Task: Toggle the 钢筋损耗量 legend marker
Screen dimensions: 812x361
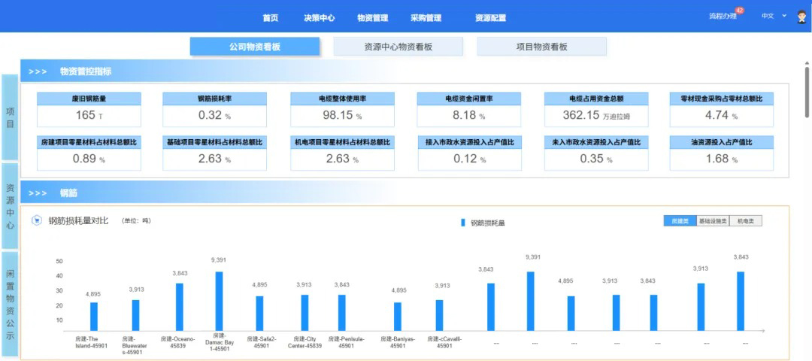Action: pos(463,223)
